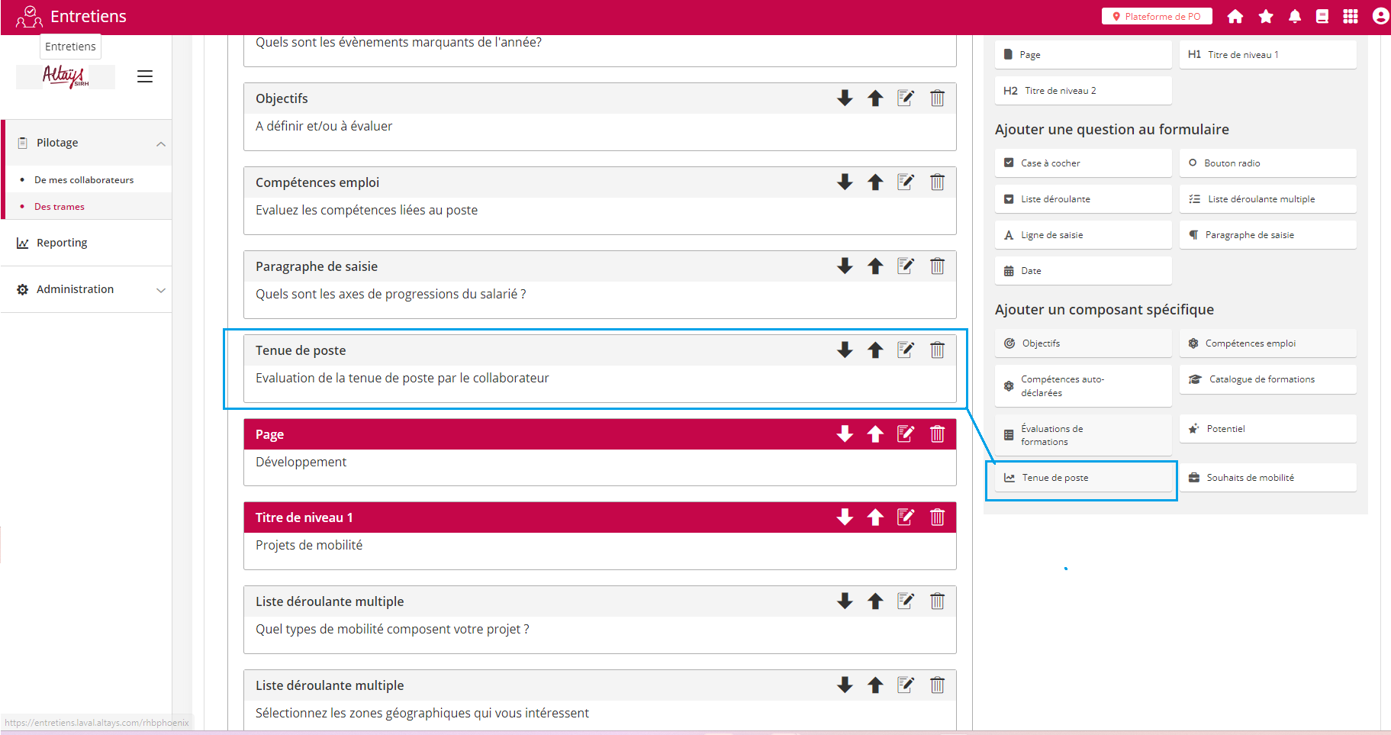Open favorites star icon in header

tap(1266, 17)
